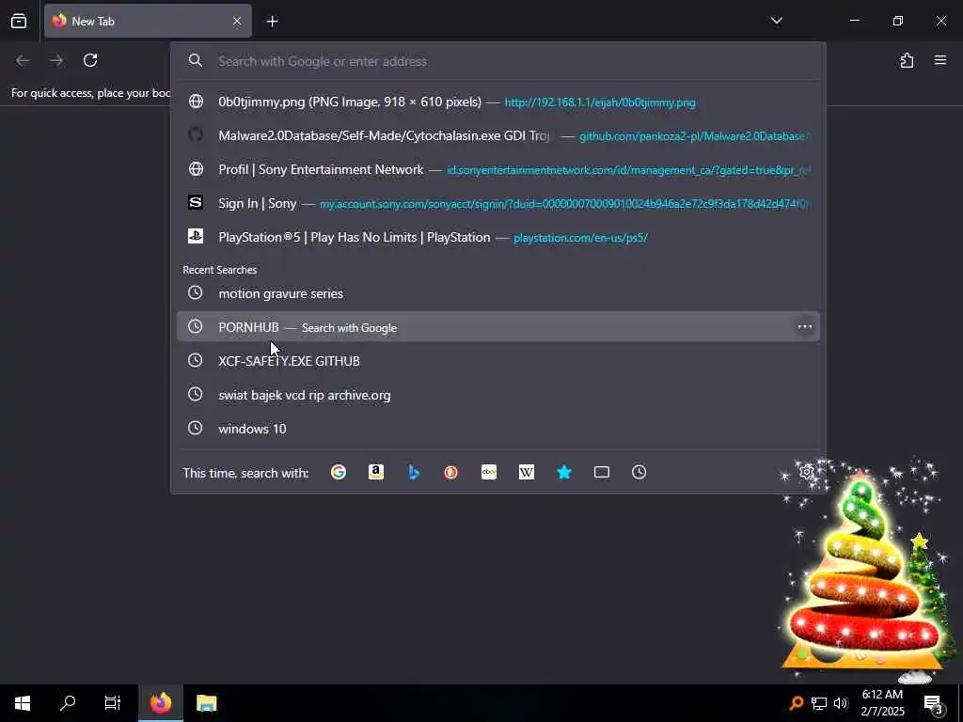Search this time with Amazon
This screenshot has height=722, width=963.
pos(376,472)
